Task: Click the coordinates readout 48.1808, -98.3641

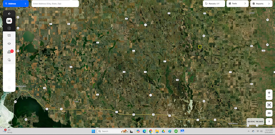Action: [255, 121]
